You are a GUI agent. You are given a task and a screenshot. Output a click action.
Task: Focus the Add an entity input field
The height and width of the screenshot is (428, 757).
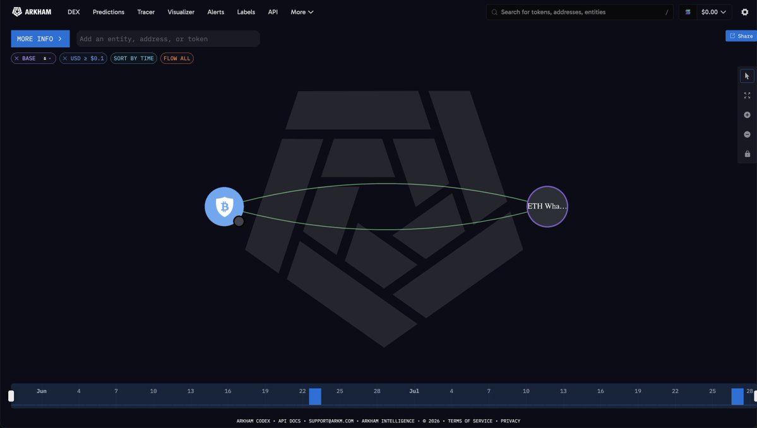coord(168,39)
